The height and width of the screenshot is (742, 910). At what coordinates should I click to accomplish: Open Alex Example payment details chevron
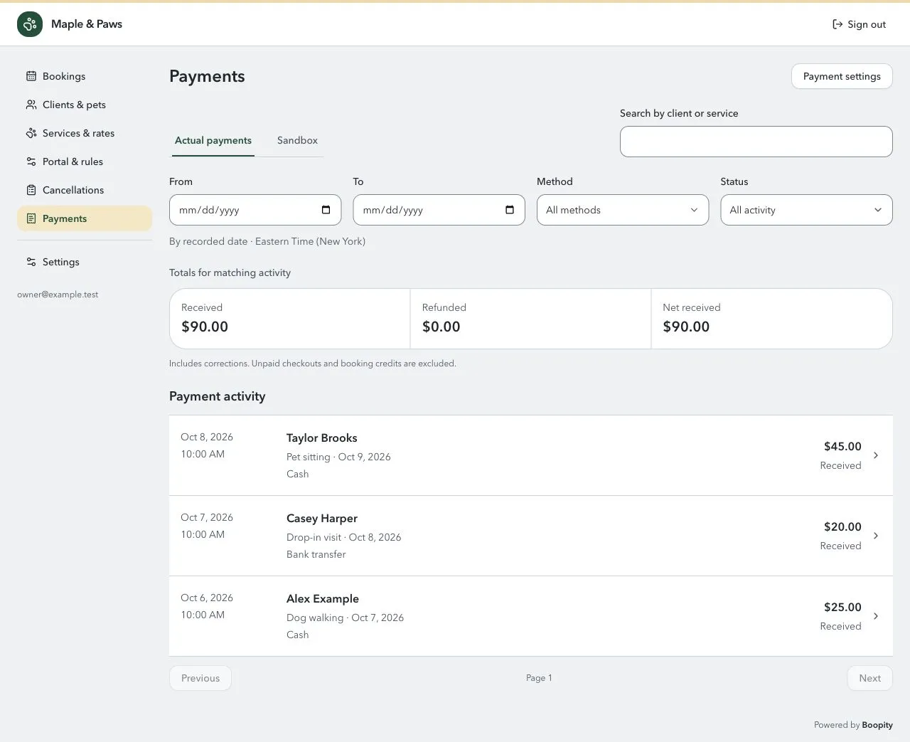876,616
